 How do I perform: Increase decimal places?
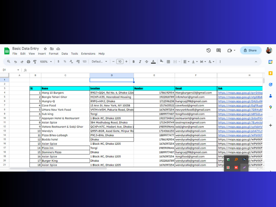pyautogui.click(x=78, y=62)
